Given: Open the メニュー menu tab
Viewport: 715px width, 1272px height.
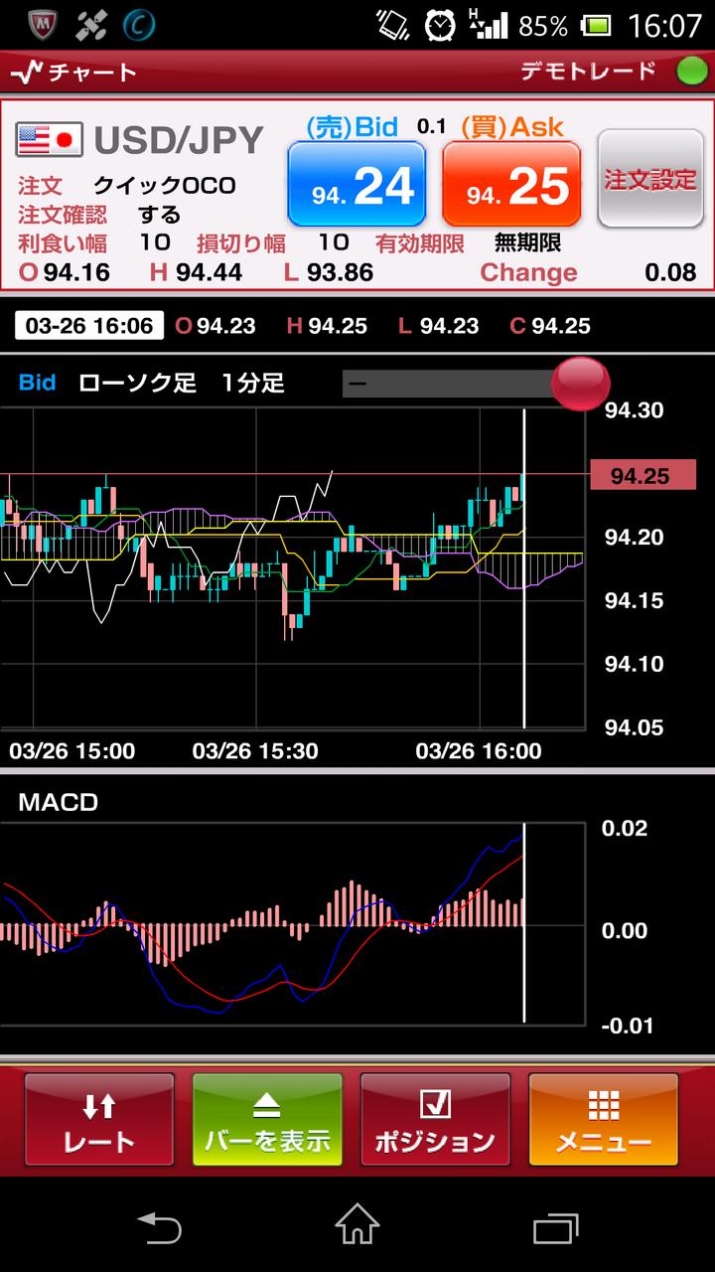Looking at the screenshot, I should click(604, 1120).
